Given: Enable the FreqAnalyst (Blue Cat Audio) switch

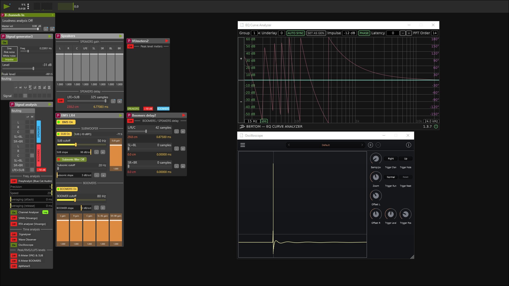Looking at the screenshot, I should (14, 181).
